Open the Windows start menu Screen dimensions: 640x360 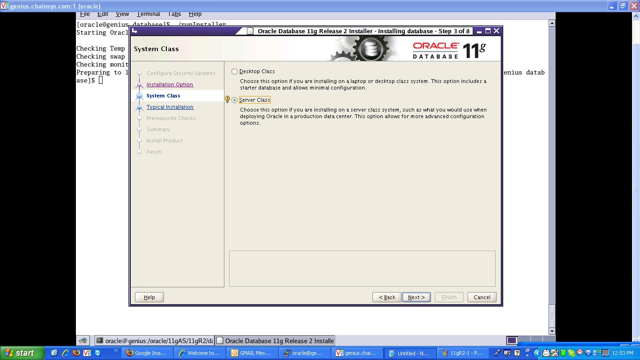[x=22, y=353]
